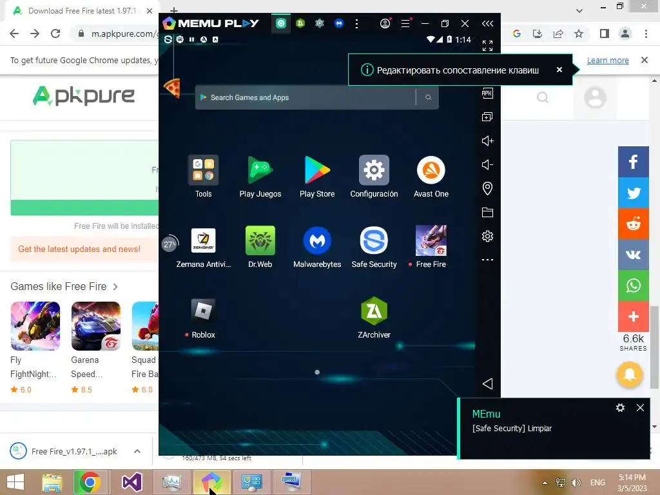Open Configuración settings app
Viewport: 660px width, 495px height.
click(x=374, y=170)
